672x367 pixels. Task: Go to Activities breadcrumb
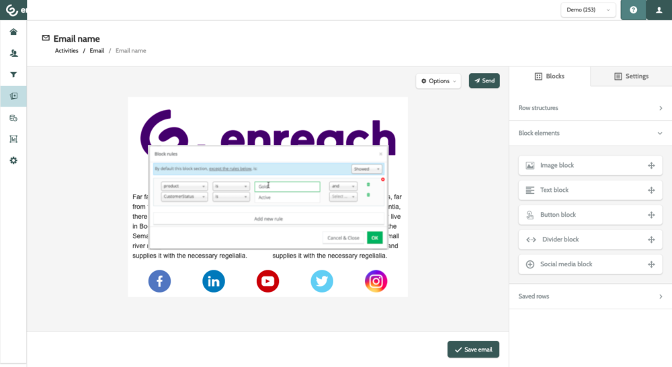click(67, 50)
